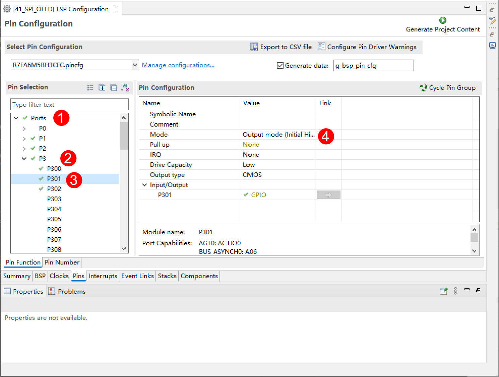Screen dimensions: 499x377
Task: Expand the P0 port node
Action: tap(24, 129)
